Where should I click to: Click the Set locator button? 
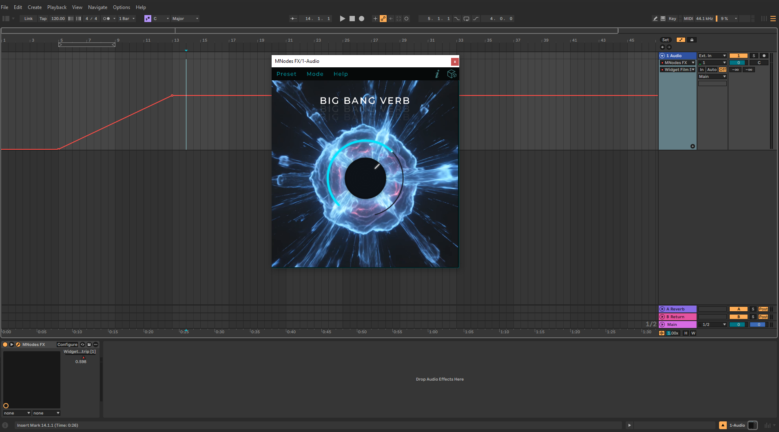click(666, 40)
